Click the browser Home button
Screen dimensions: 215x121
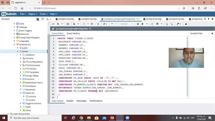coord(22,8)
